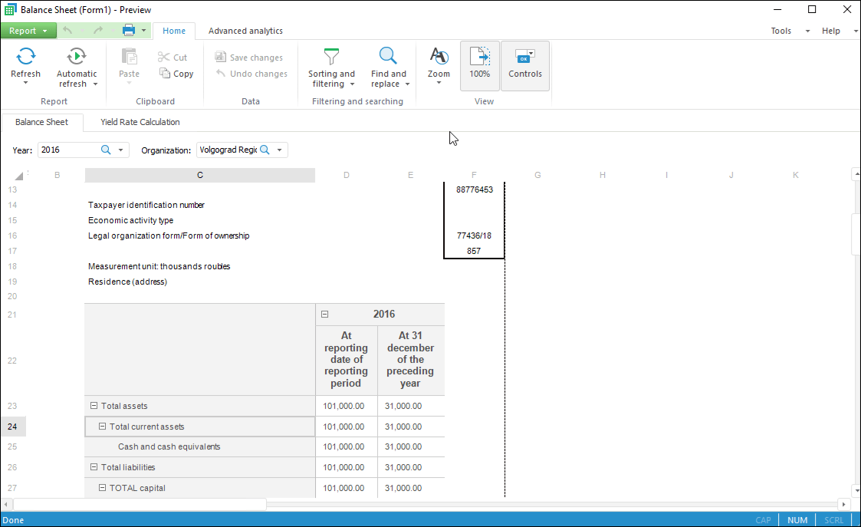Click the horizontal scrollbar at bottom

(x=140, y=504)
